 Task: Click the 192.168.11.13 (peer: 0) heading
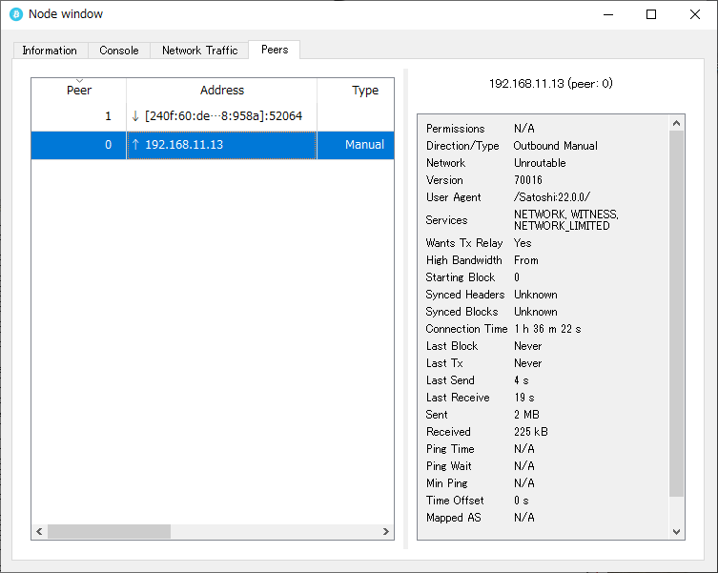point(551,83)
